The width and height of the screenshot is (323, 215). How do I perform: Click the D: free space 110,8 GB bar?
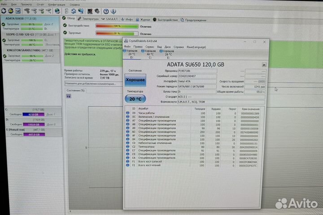point(34,124)
